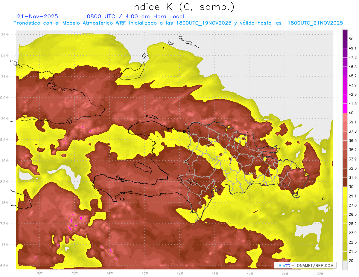This screenshot has width=359, height=277.
Task: Click colorbar label '41.3'
Action: [x=352, y=104]
